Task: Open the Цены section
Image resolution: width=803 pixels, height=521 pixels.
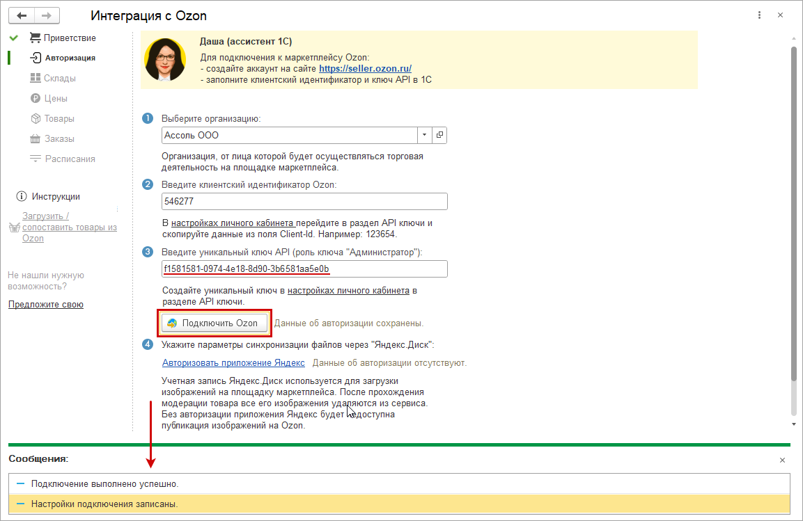Action: (56, 99)
